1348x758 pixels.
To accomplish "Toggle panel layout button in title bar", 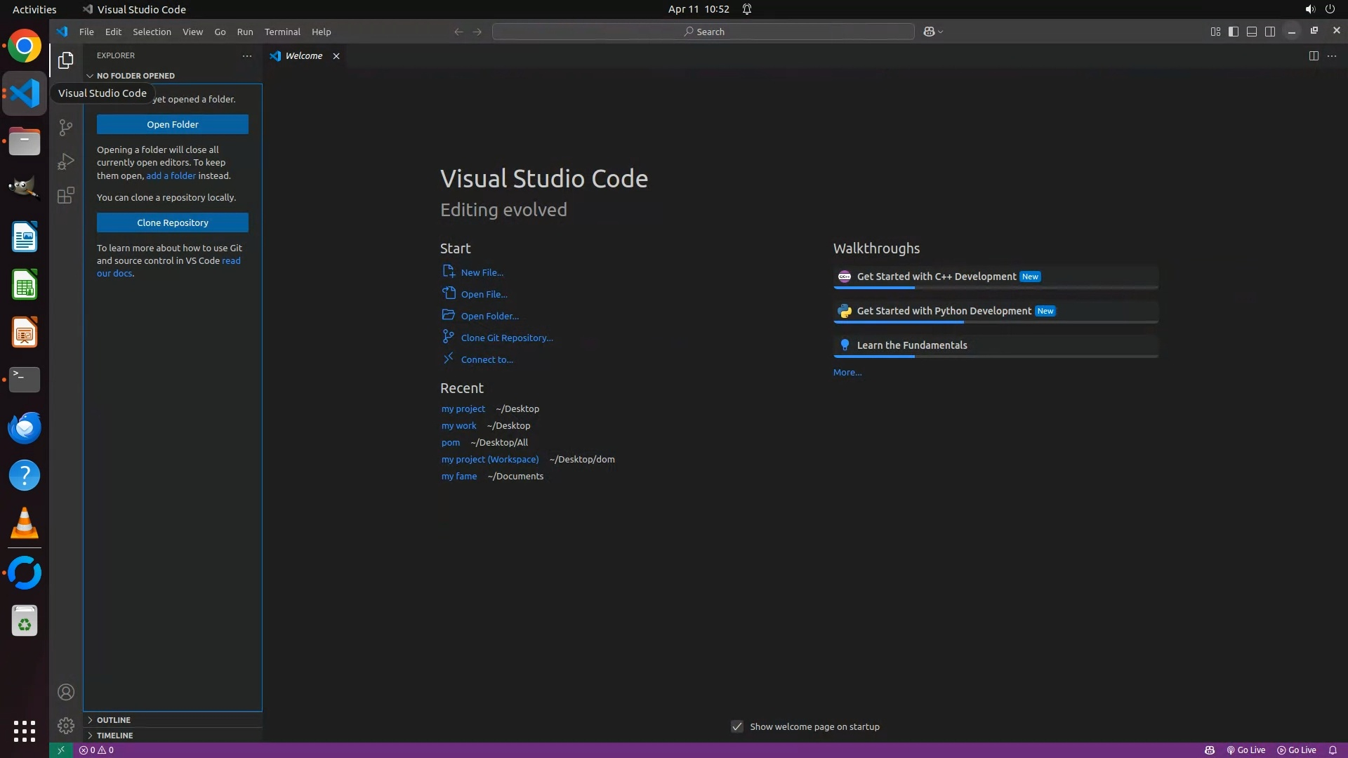I will 1251,32.
